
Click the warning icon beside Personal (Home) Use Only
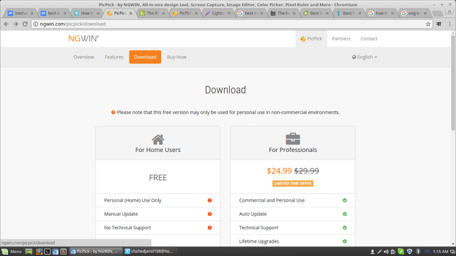[x=210, y=201]
